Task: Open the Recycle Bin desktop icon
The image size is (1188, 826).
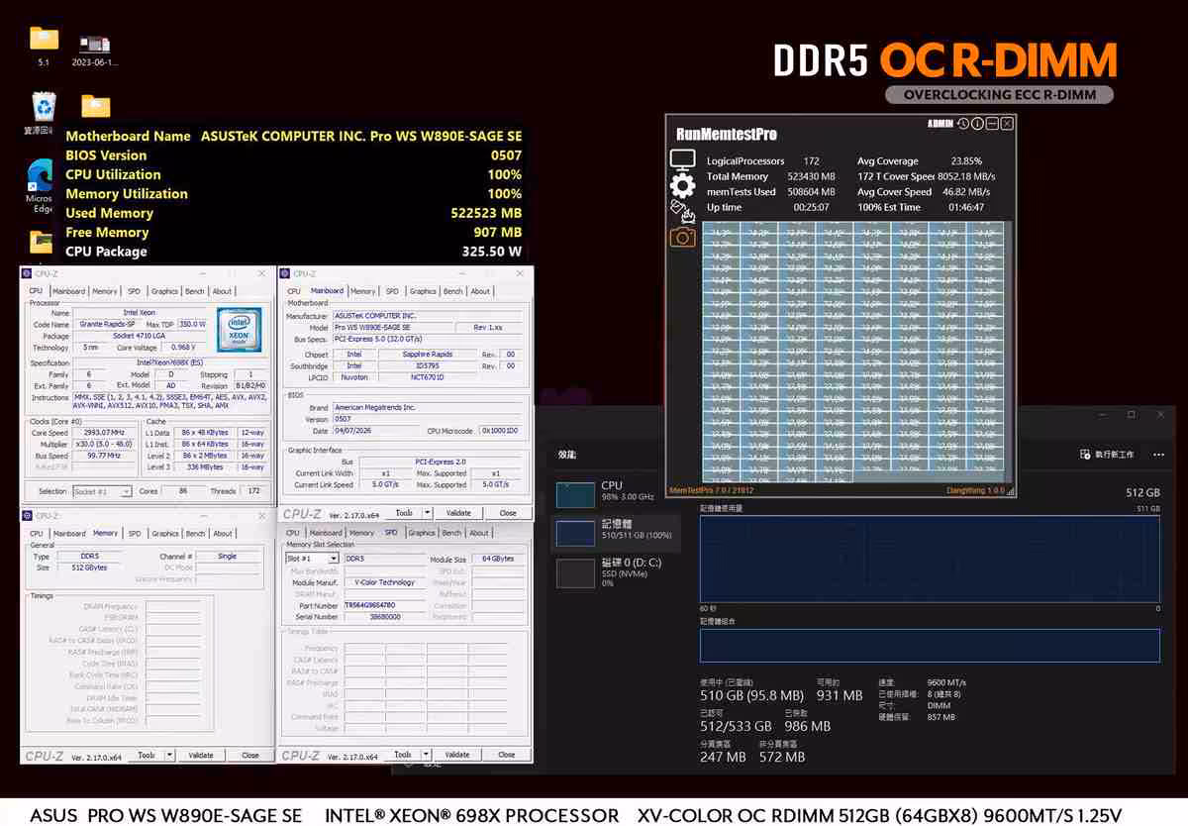Action: tap(44, 113)
